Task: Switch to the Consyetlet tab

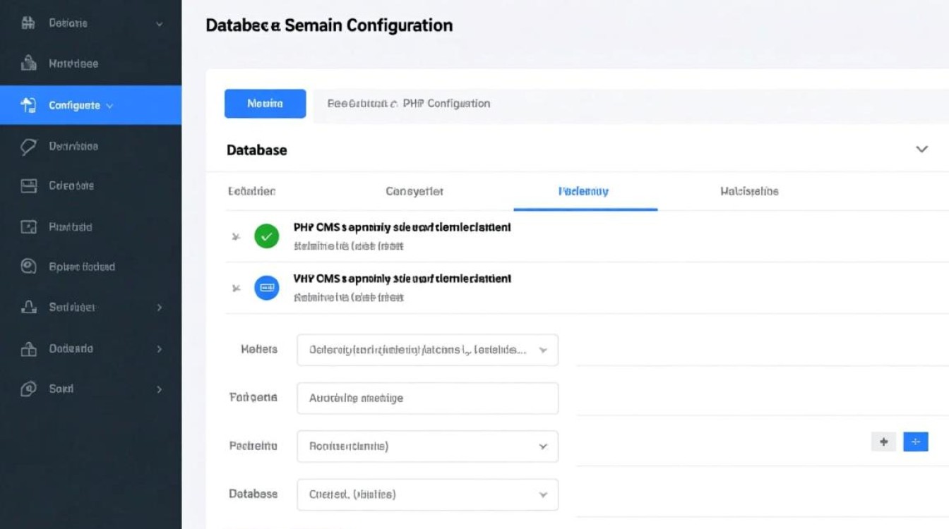Action: (414, 191)
